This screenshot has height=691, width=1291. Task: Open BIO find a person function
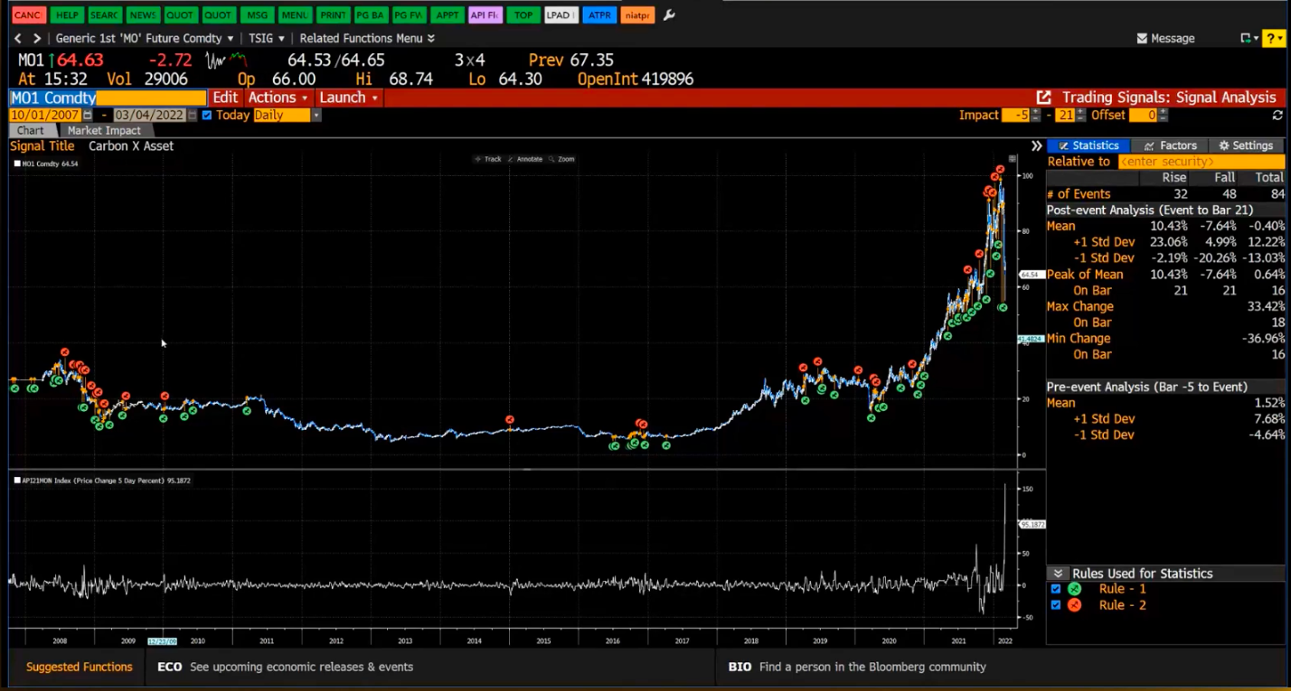coord(857,667)
